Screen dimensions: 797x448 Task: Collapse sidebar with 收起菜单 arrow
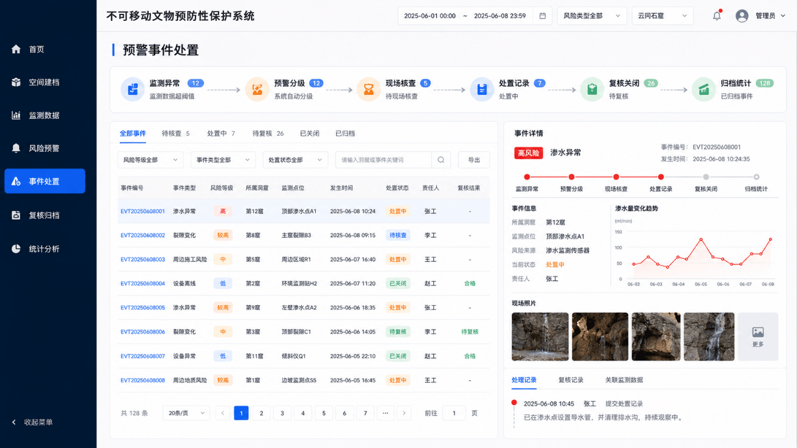point(14,422)
